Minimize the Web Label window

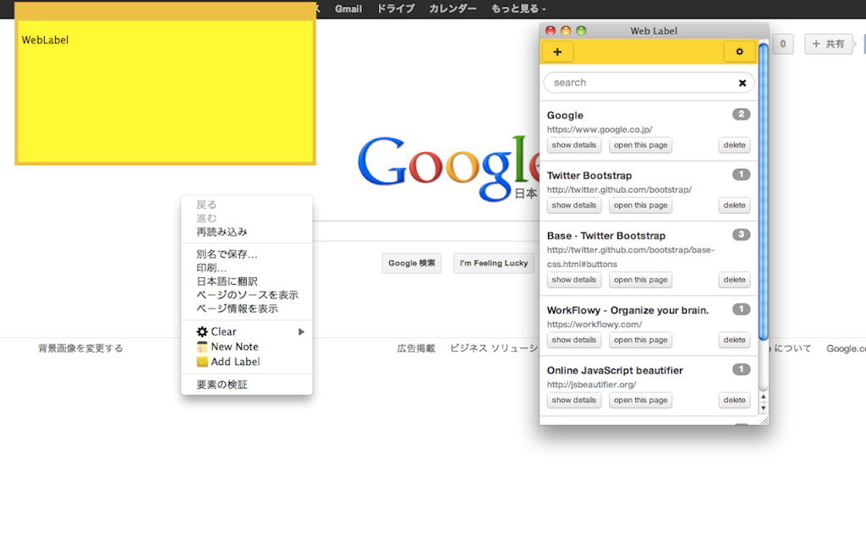click(x=566, y=31)
